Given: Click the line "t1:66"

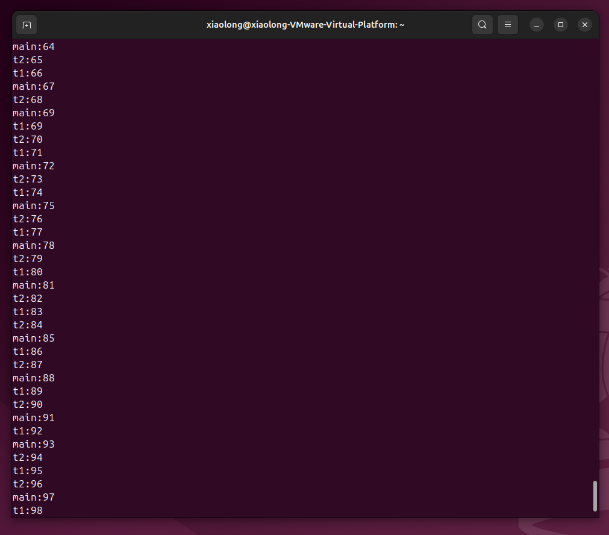Looking at the screenshot, I should pos(28,73).
